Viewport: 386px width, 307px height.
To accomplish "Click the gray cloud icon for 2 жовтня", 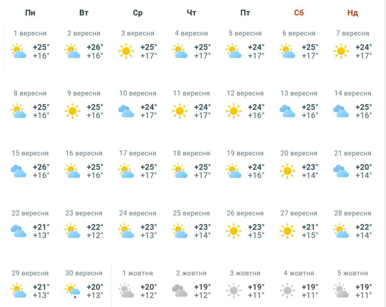I will [180, 291].
